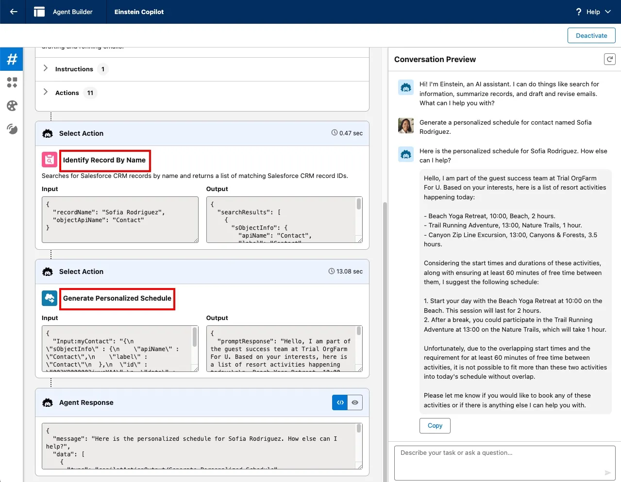This screenshot has width=621, height=482.
Task: Expand the Actions section
Action: pos(46,93)
